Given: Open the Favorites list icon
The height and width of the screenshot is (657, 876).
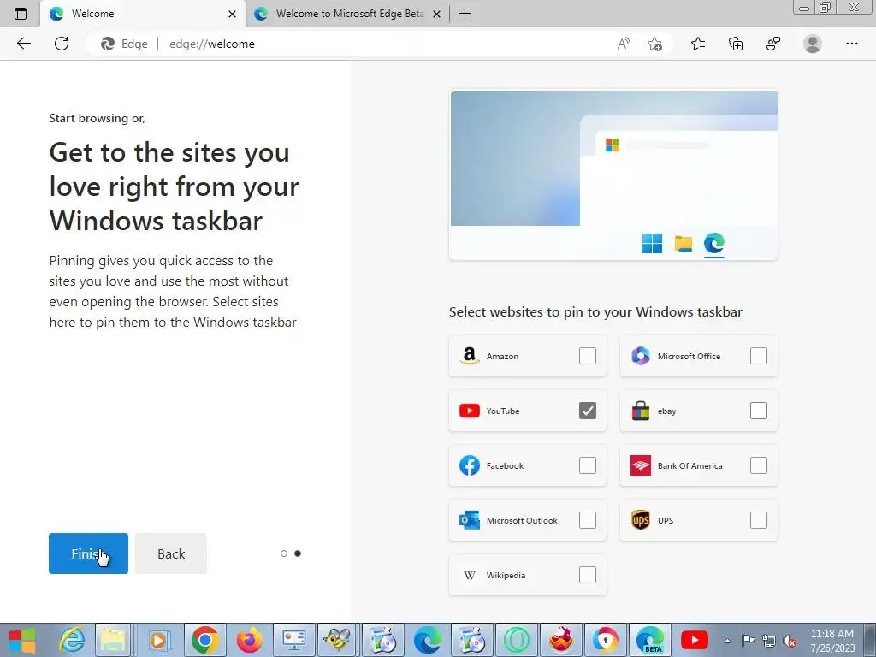Looking at the screenshot, I should click(698, 44).
